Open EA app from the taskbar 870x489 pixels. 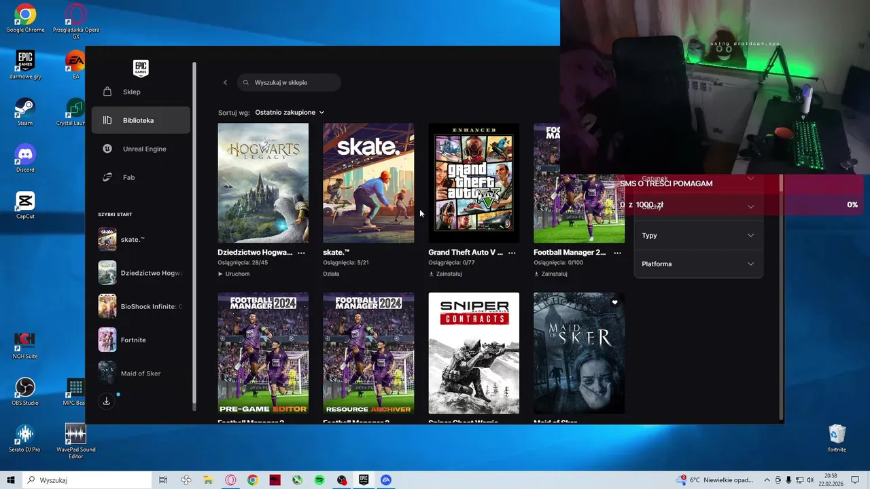[386, 479]
